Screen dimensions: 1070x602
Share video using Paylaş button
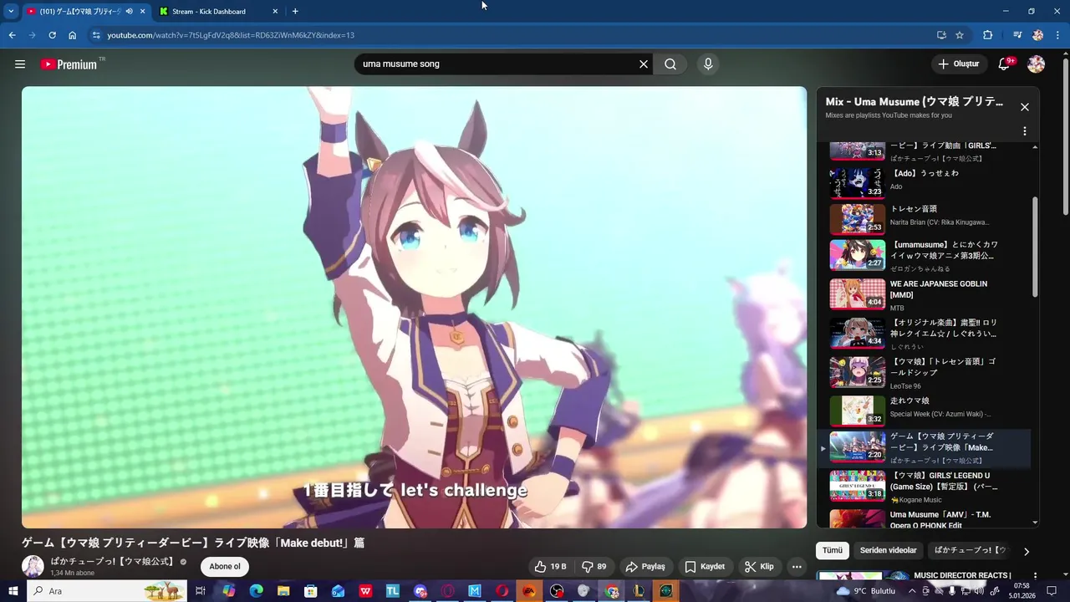pos(645,566)
